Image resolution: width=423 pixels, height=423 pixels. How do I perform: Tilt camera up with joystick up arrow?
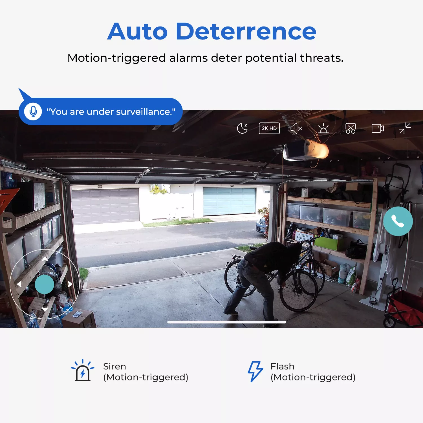coord(45,259)
